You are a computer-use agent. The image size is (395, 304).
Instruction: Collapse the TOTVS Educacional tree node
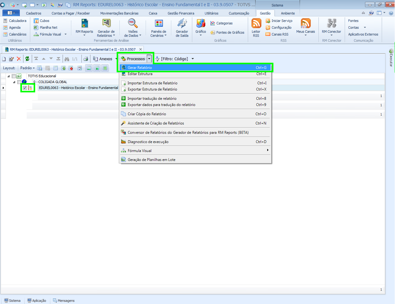[8, 76]
